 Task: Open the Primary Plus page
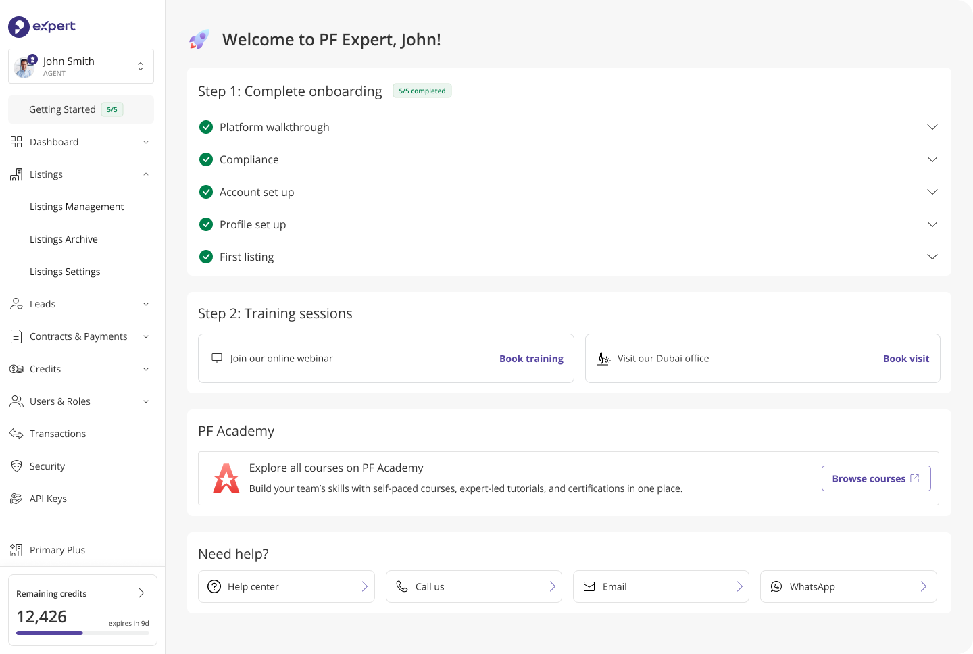pos(57,550)
